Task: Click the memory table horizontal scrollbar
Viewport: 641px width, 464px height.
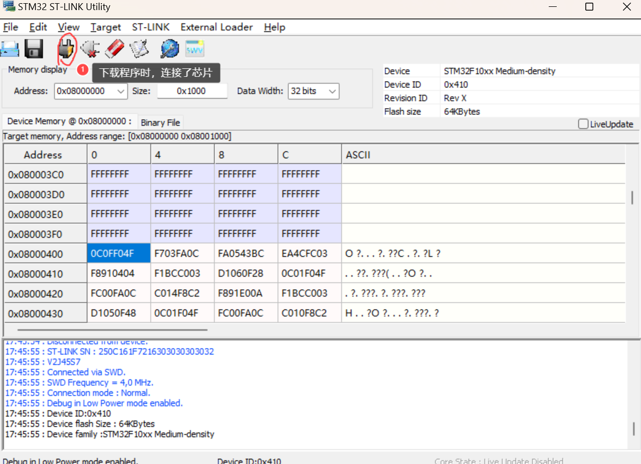Action: click(112, 329)
